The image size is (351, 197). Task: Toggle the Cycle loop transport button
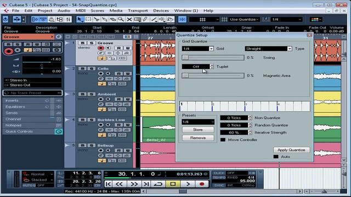(x=158, y=184)
